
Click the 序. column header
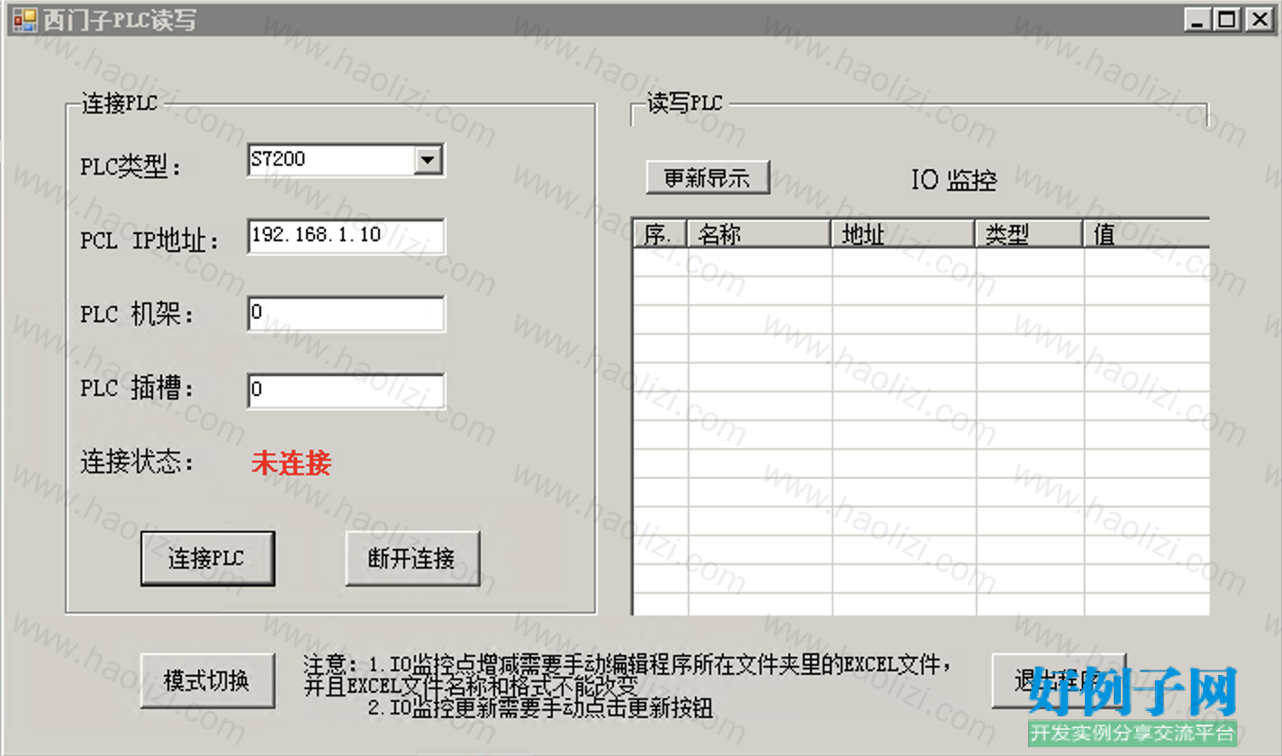[661, 234]
